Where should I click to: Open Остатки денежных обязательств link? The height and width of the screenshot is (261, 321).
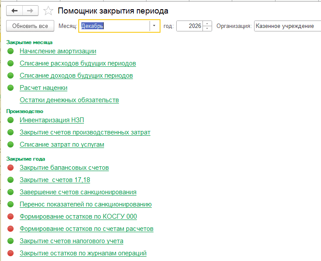tap(69, 100)
